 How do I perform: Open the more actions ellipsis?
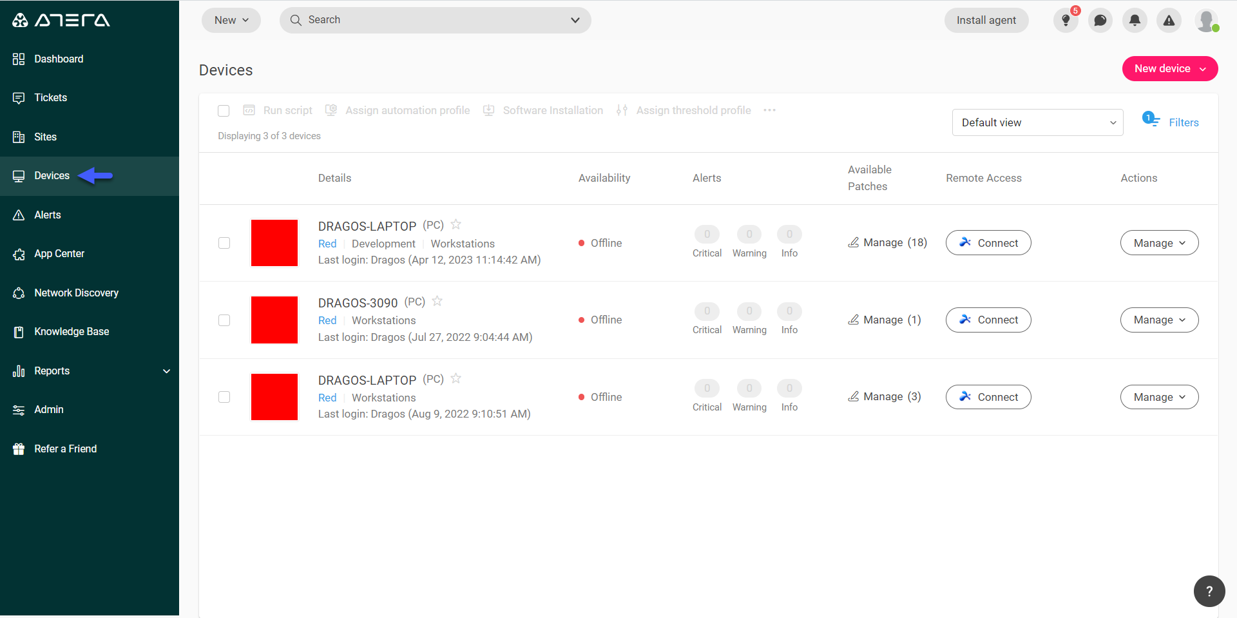pyautogui.click(x=769, y=110)
